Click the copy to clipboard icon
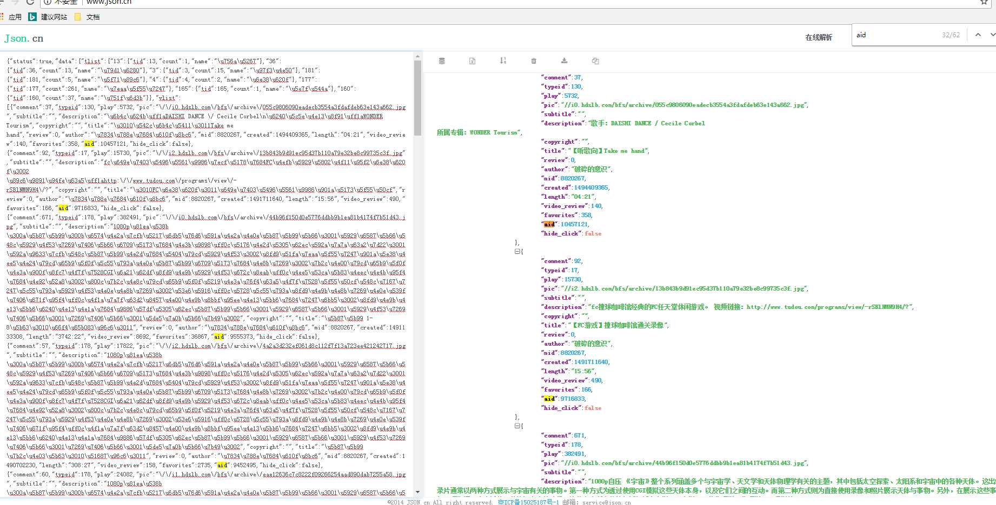The image size is (996, 505). tap(595, 61)
